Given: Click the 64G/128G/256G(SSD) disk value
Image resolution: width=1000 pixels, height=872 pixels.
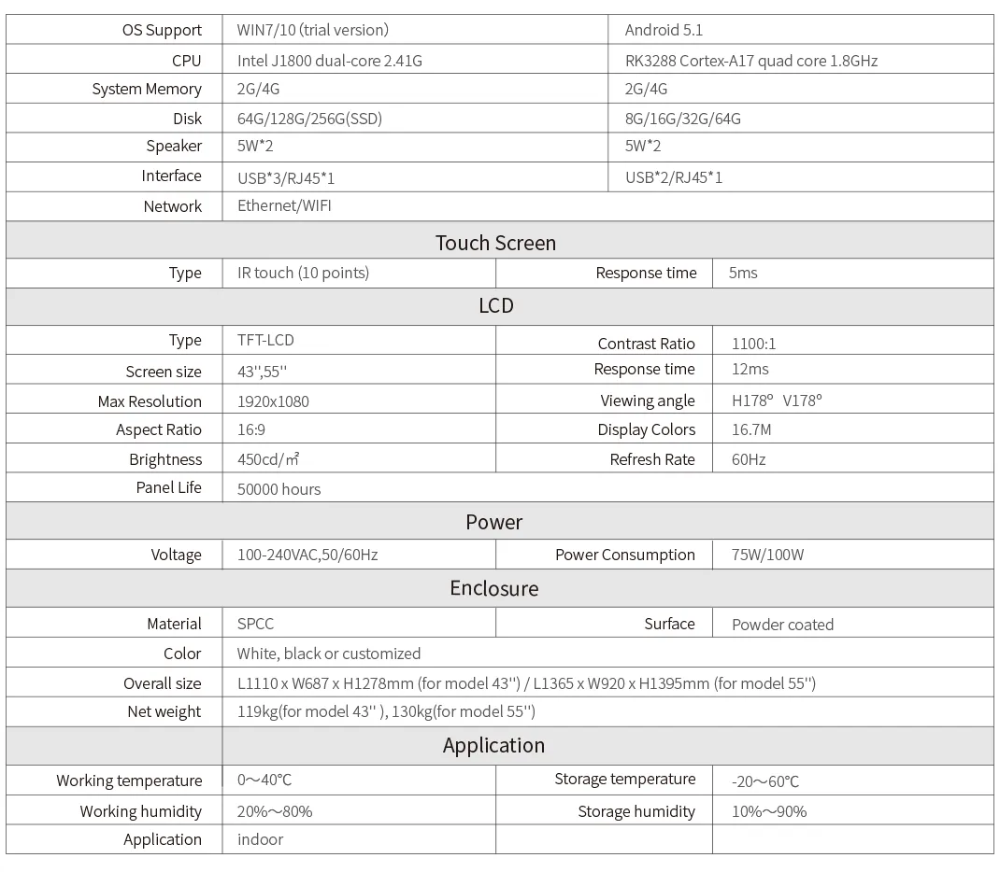Looking at the screenshot, I should [309, 119].
